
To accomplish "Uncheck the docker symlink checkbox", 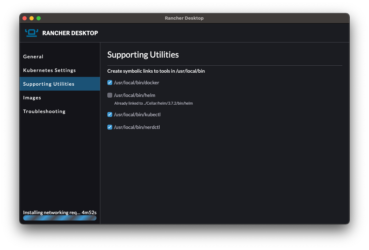I will [110, 83].
